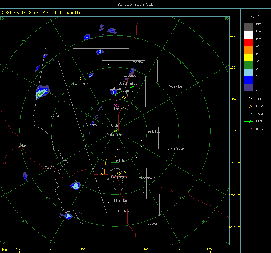Image resolution: width=271 pixels, height=253 pixels.
Task: Click the Airdrie label
Action: pos(119,161)
